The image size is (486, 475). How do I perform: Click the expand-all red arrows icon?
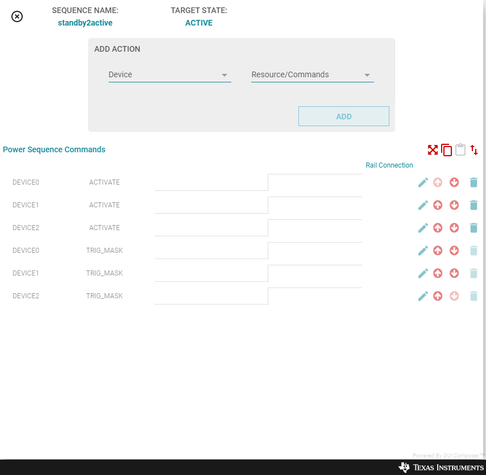pyautogui.click(x=433, y=150)
